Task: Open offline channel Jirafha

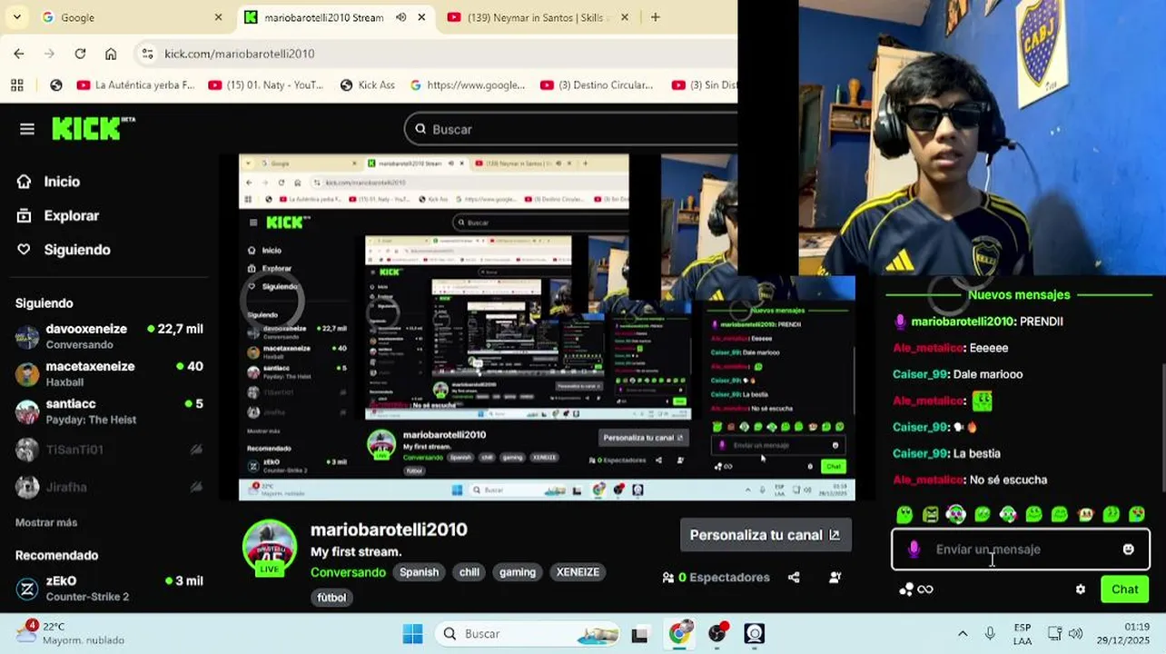Action: point(109,487)
